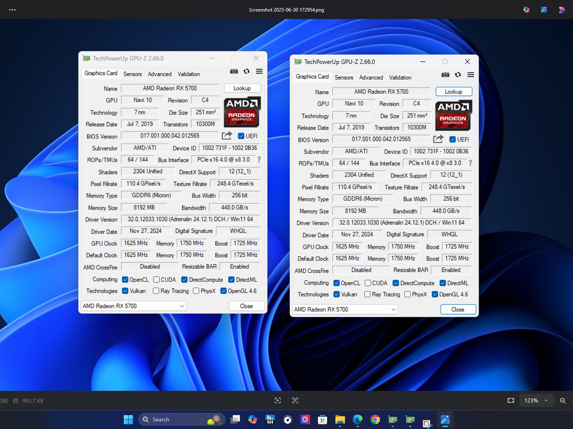
Task: Switch to the Advanced tab in left GPU-Z window
Action: (159, 74)
